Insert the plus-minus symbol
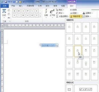The height and width of the screenshot is (92, 99). [14, 11]
